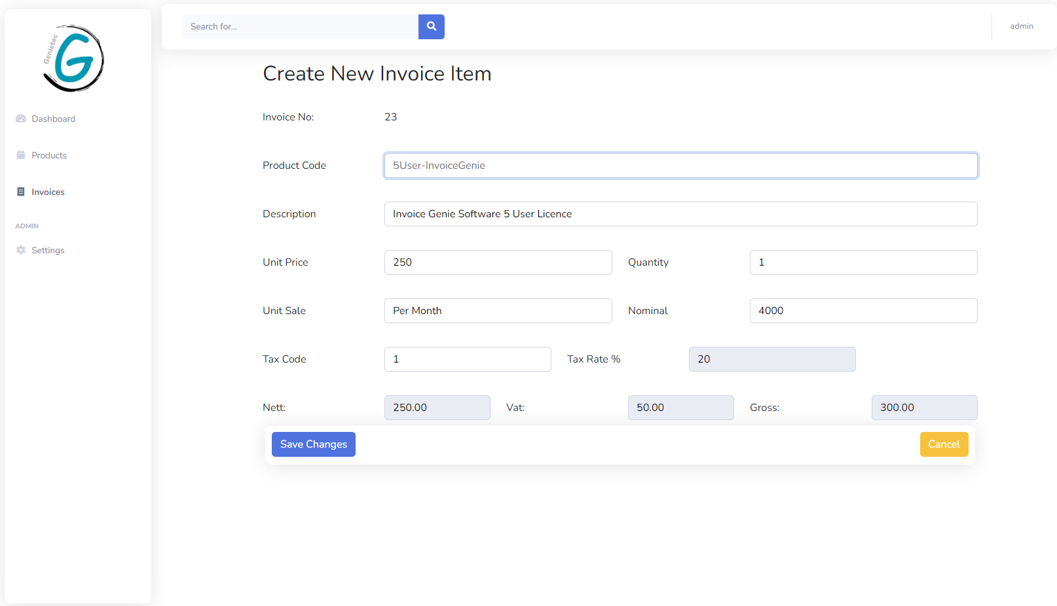Click the Unit Sale label
The width and height of the screenshot is (1057, 606).
point(284,311)
